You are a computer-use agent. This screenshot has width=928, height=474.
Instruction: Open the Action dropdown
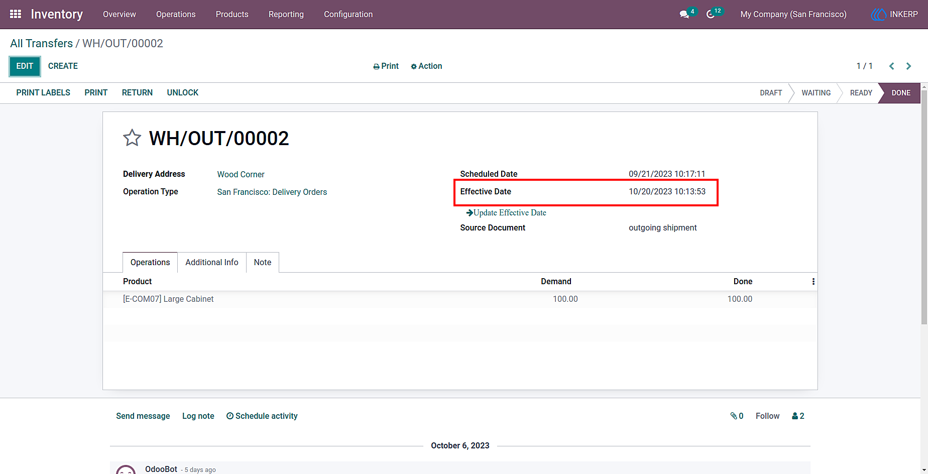coord(426,66)
